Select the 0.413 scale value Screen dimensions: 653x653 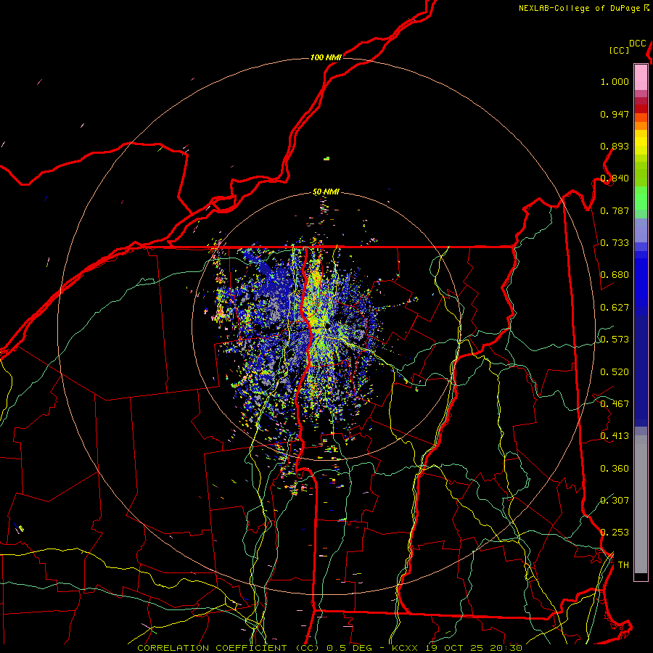[x=615, y=436]
